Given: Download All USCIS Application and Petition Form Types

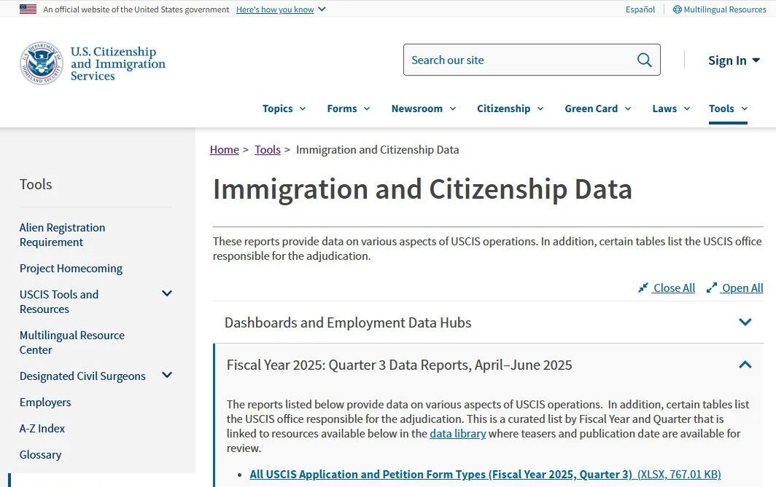Looking at the screenshot, I should coord(441,475).
